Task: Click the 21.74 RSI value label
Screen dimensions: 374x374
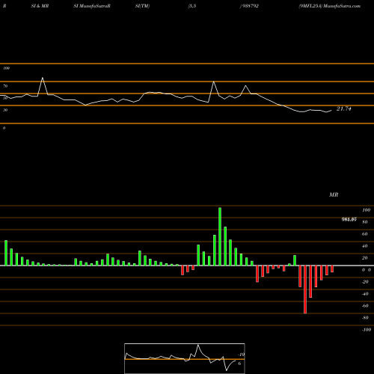Action: (x=344, y=108)
